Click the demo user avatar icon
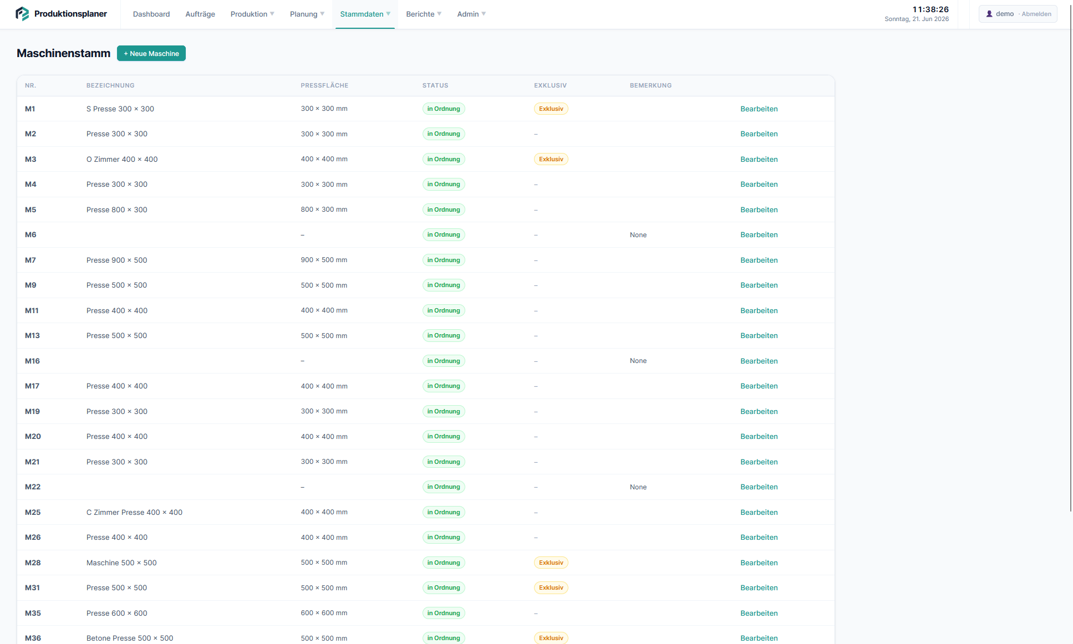1073x644 pixels. tap(989, 14)
